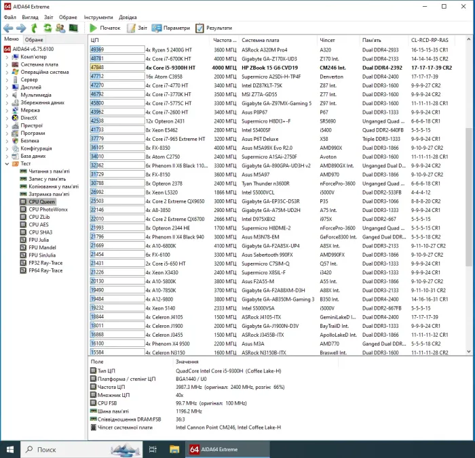Click the Частота column header

click(x=224, y=40)
